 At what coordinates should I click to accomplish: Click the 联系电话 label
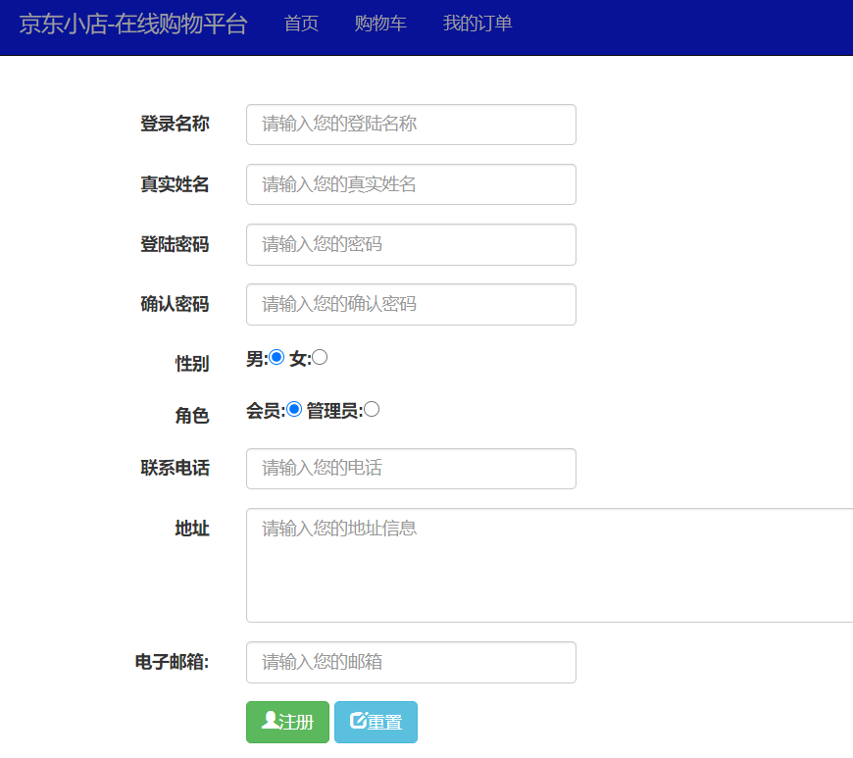pyautogui.click(x=175, y=468)
